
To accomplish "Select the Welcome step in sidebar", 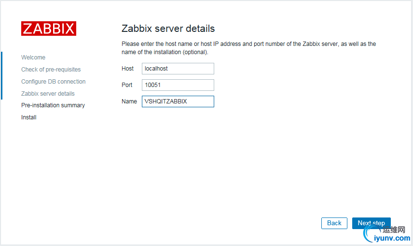I will (33, 58).
